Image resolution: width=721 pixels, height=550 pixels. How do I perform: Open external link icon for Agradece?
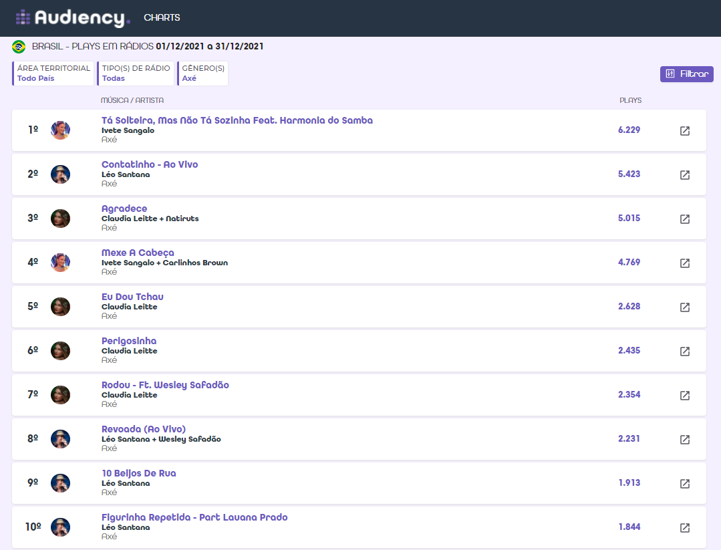(685, 219)
